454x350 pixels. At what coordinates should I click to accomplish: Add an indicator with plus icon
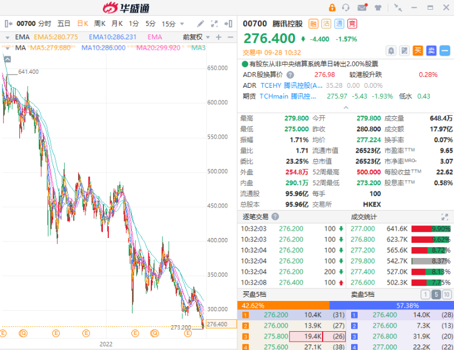click(219, 37)
